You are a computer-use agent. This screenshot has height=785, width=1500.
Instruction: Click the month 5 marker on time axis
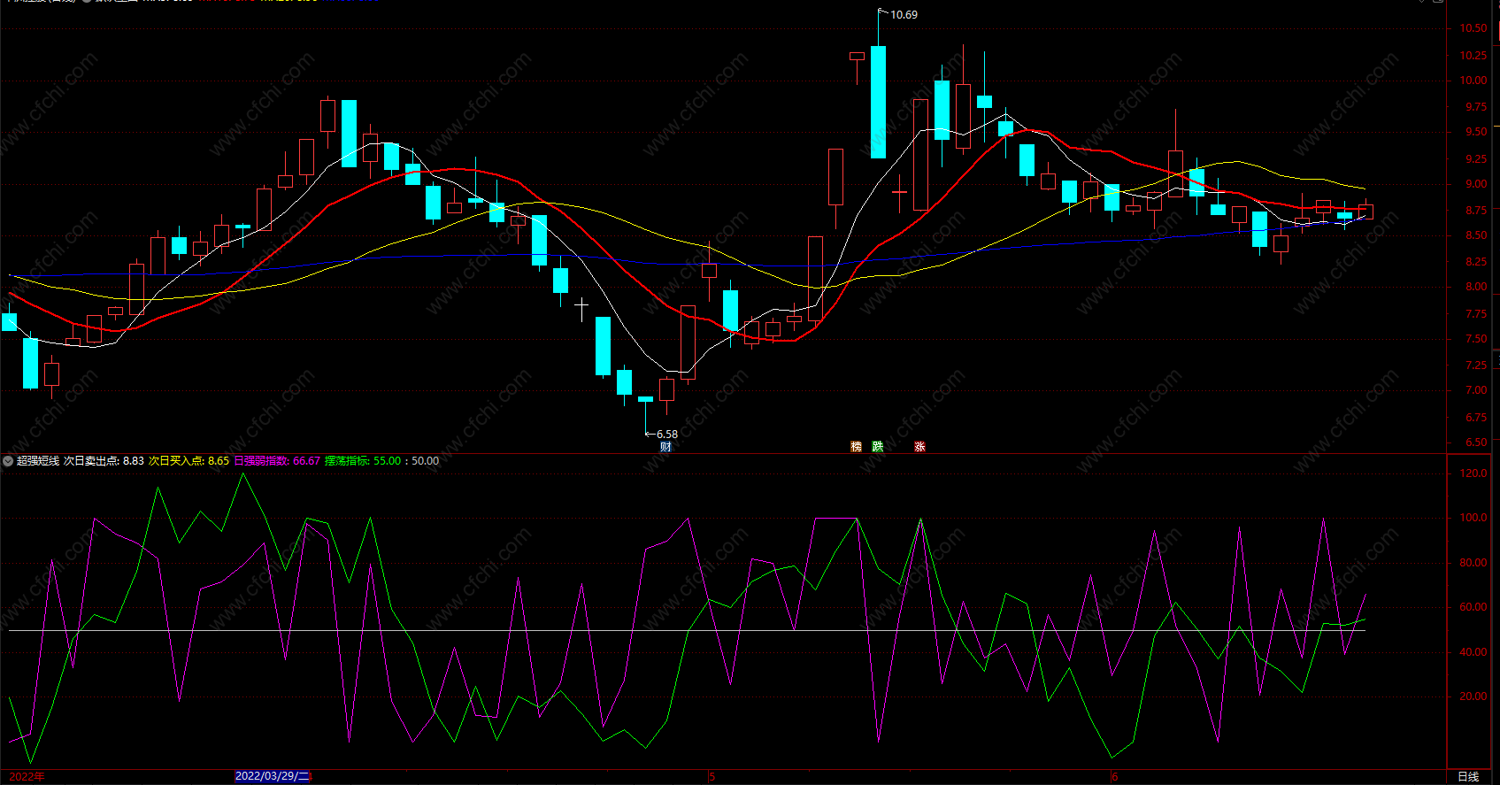[712, 777]
